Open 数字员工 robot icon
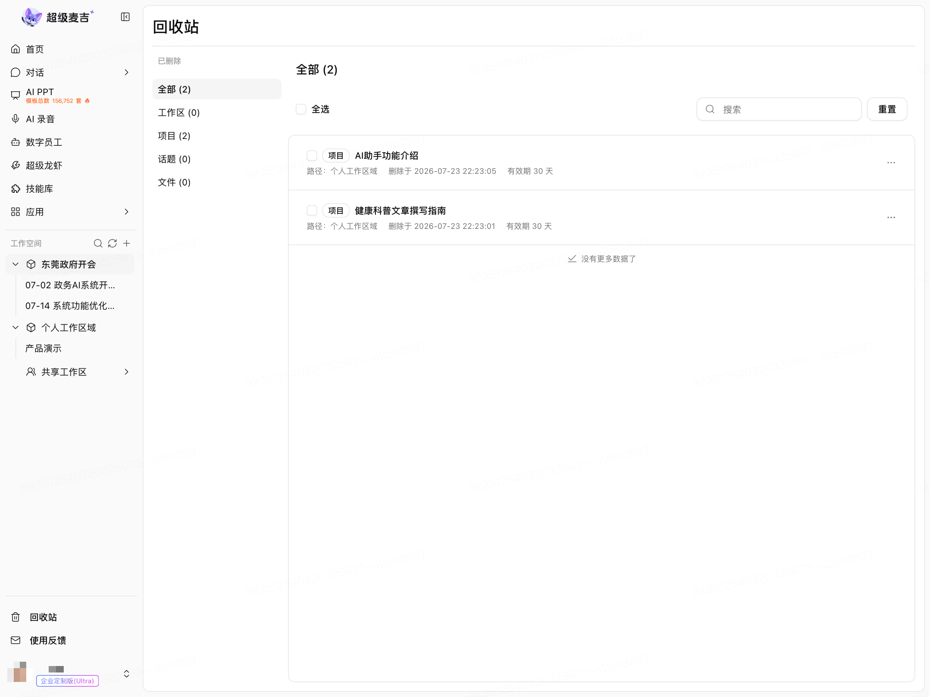Image resolution: width=930 pixels, height=697 pixels. point(15,142)
